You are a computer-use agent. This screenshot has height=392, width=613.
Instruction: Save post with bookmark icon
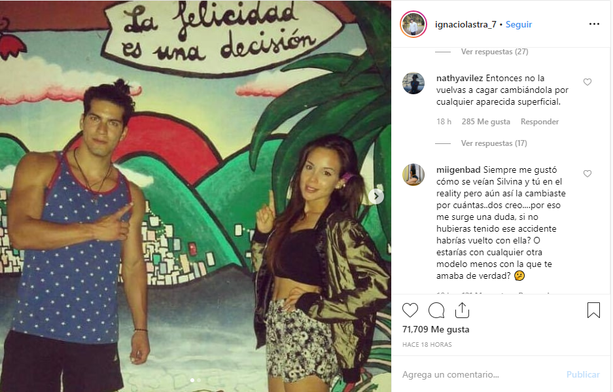click(593, 310)
